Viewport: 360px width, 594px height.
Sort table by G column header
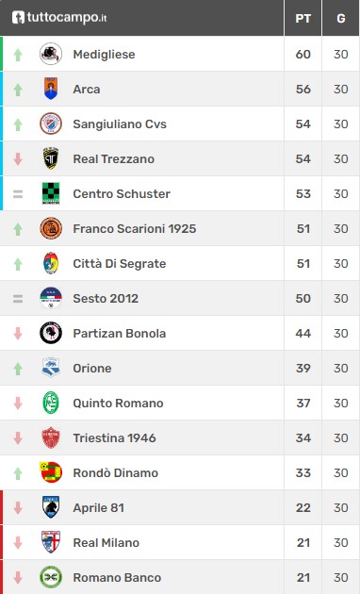pyautogui.click(x=341, y=18)
